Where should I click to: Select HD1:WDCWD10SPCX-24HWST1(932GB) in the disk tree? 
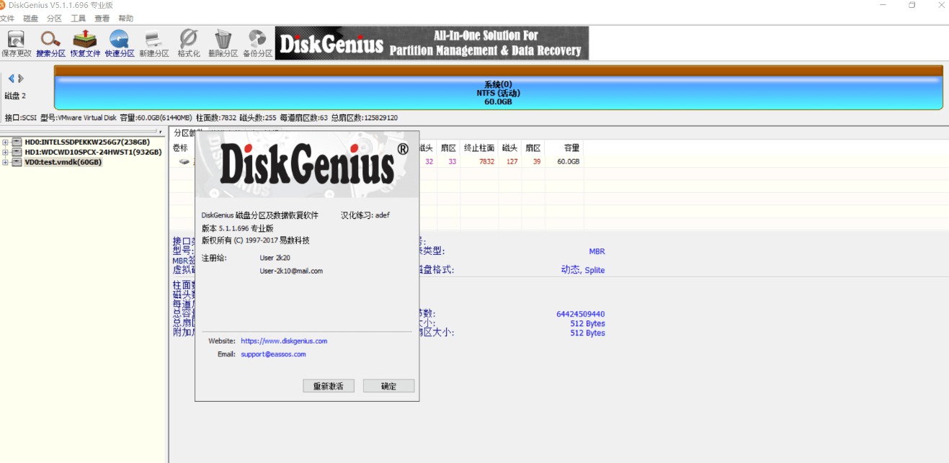point(93,152)
